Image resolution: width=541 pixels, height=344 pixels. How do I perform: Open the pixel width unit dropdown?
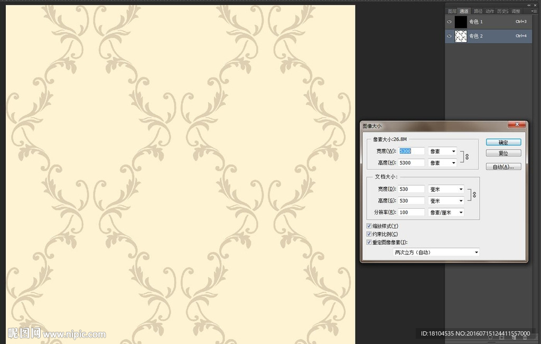[442, 151]
